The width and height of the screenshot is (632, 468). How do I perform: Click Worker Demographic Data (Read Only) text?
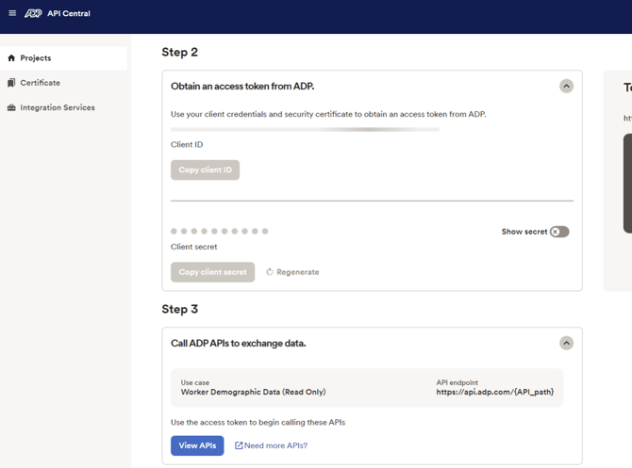(x=253, y=392)
